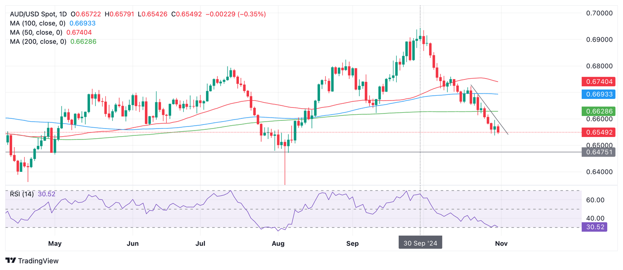Image resolution: width=623 pixels, height=270 pixels.
Task: Select the descending black trendline near October
Action: click(x=489, y=109)
